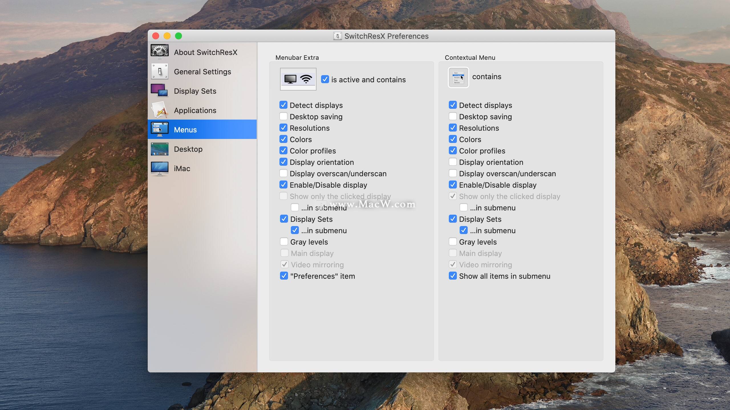The width and height of the screenshot is (730, 410).
Task: Enable Menubar Extra Gray levels
Action: [x=284, y=242]
